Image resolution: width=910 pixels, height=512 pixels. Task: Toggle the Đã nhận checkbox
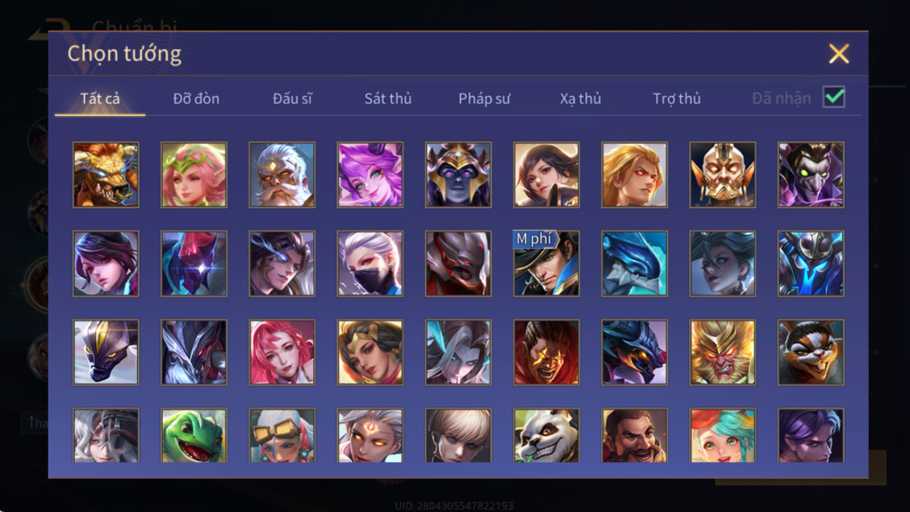(x=834, y=97)
